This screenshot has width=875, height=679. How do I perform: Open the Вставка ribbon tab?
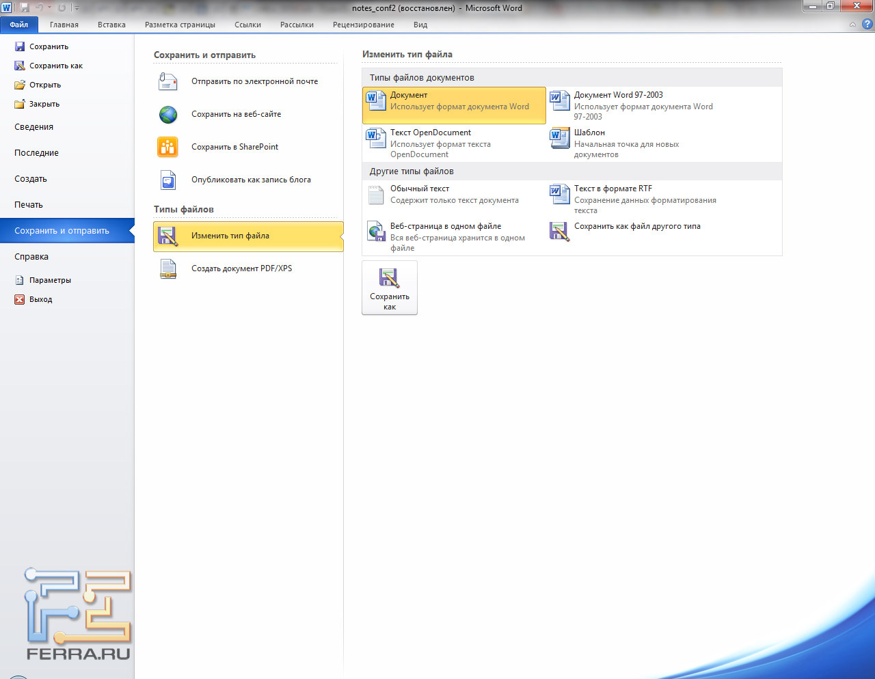(x=111, y=25)
